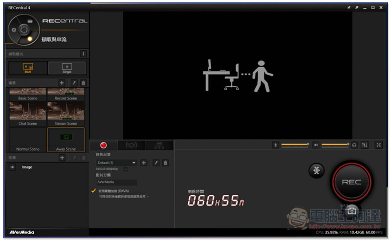The image size is (391, 241).
Task: Add a new source with plus icon
Action: point(62,158)
